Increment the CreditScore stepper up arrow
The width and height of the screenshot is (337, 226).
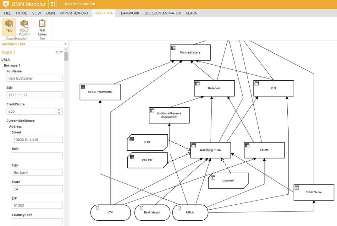point(59,110)
